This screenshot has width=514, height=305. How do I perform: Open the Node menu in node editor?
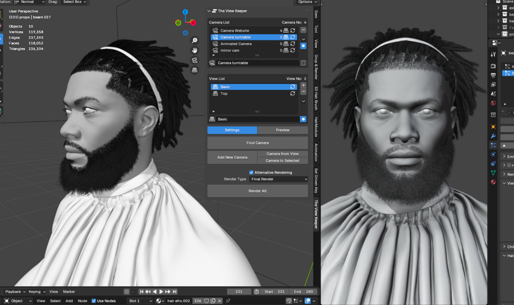pyautogui.click(x=82, y=301)
